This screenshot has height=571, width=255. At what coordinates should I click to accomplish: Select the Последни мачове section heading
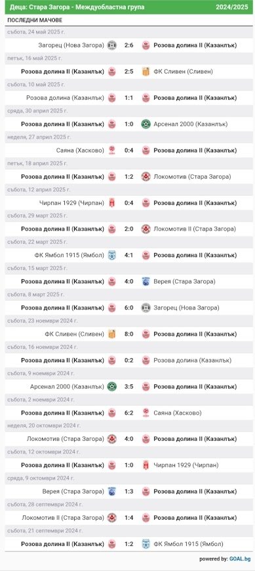pos(35,20)
